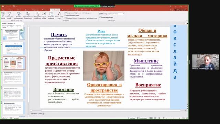Click the 'Речь' heading on slide
This screenshot has width=220, height=124.
click(x=101, y=31)
